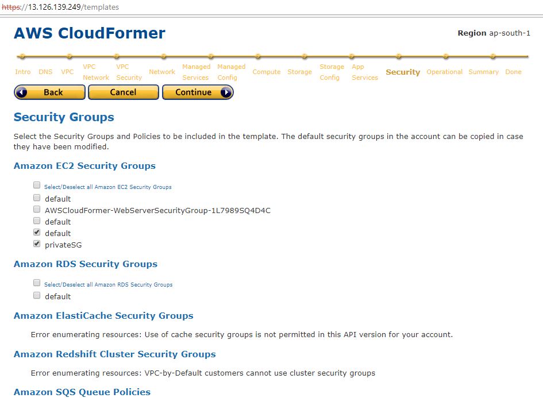The image size is (543, 398).
Task: Switch to the Compute step
Action: (267, 72)
